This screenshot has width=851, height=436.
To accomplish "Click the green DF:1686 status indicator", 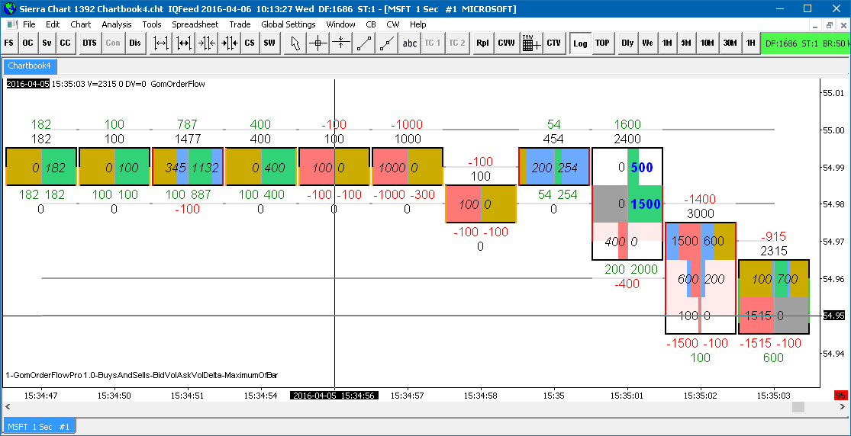I will tap(805, 43).
